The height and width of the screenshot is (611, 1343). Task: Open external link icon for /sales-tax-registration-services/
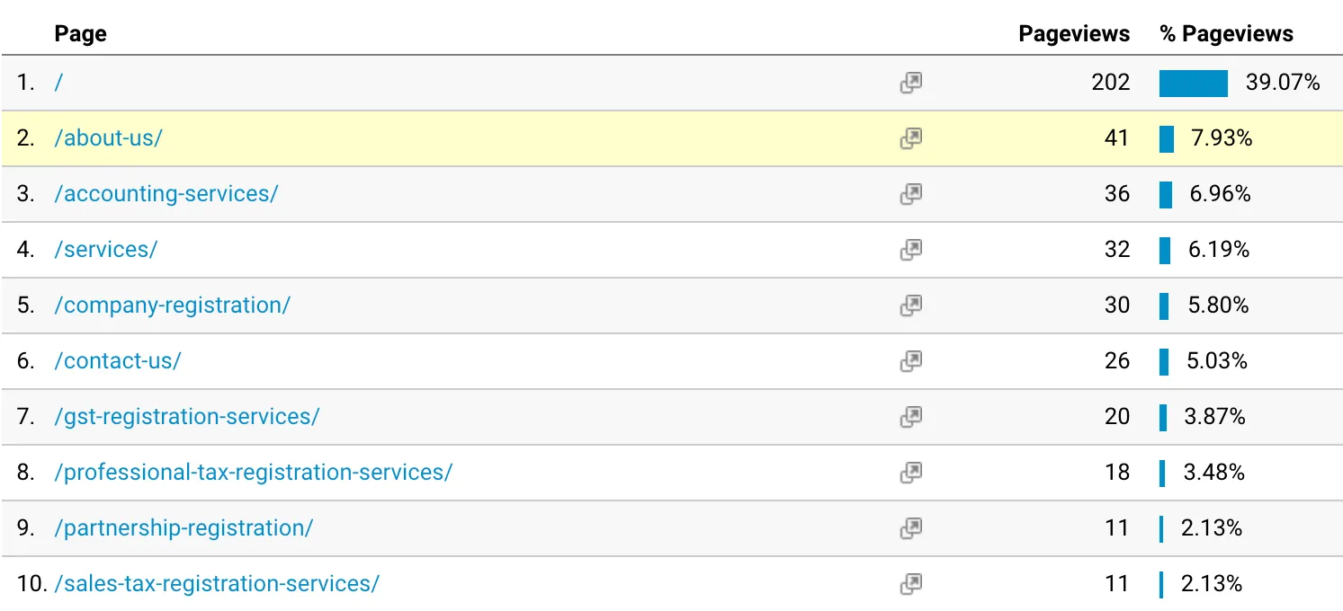pyautogui.click(x=911, y=584)
